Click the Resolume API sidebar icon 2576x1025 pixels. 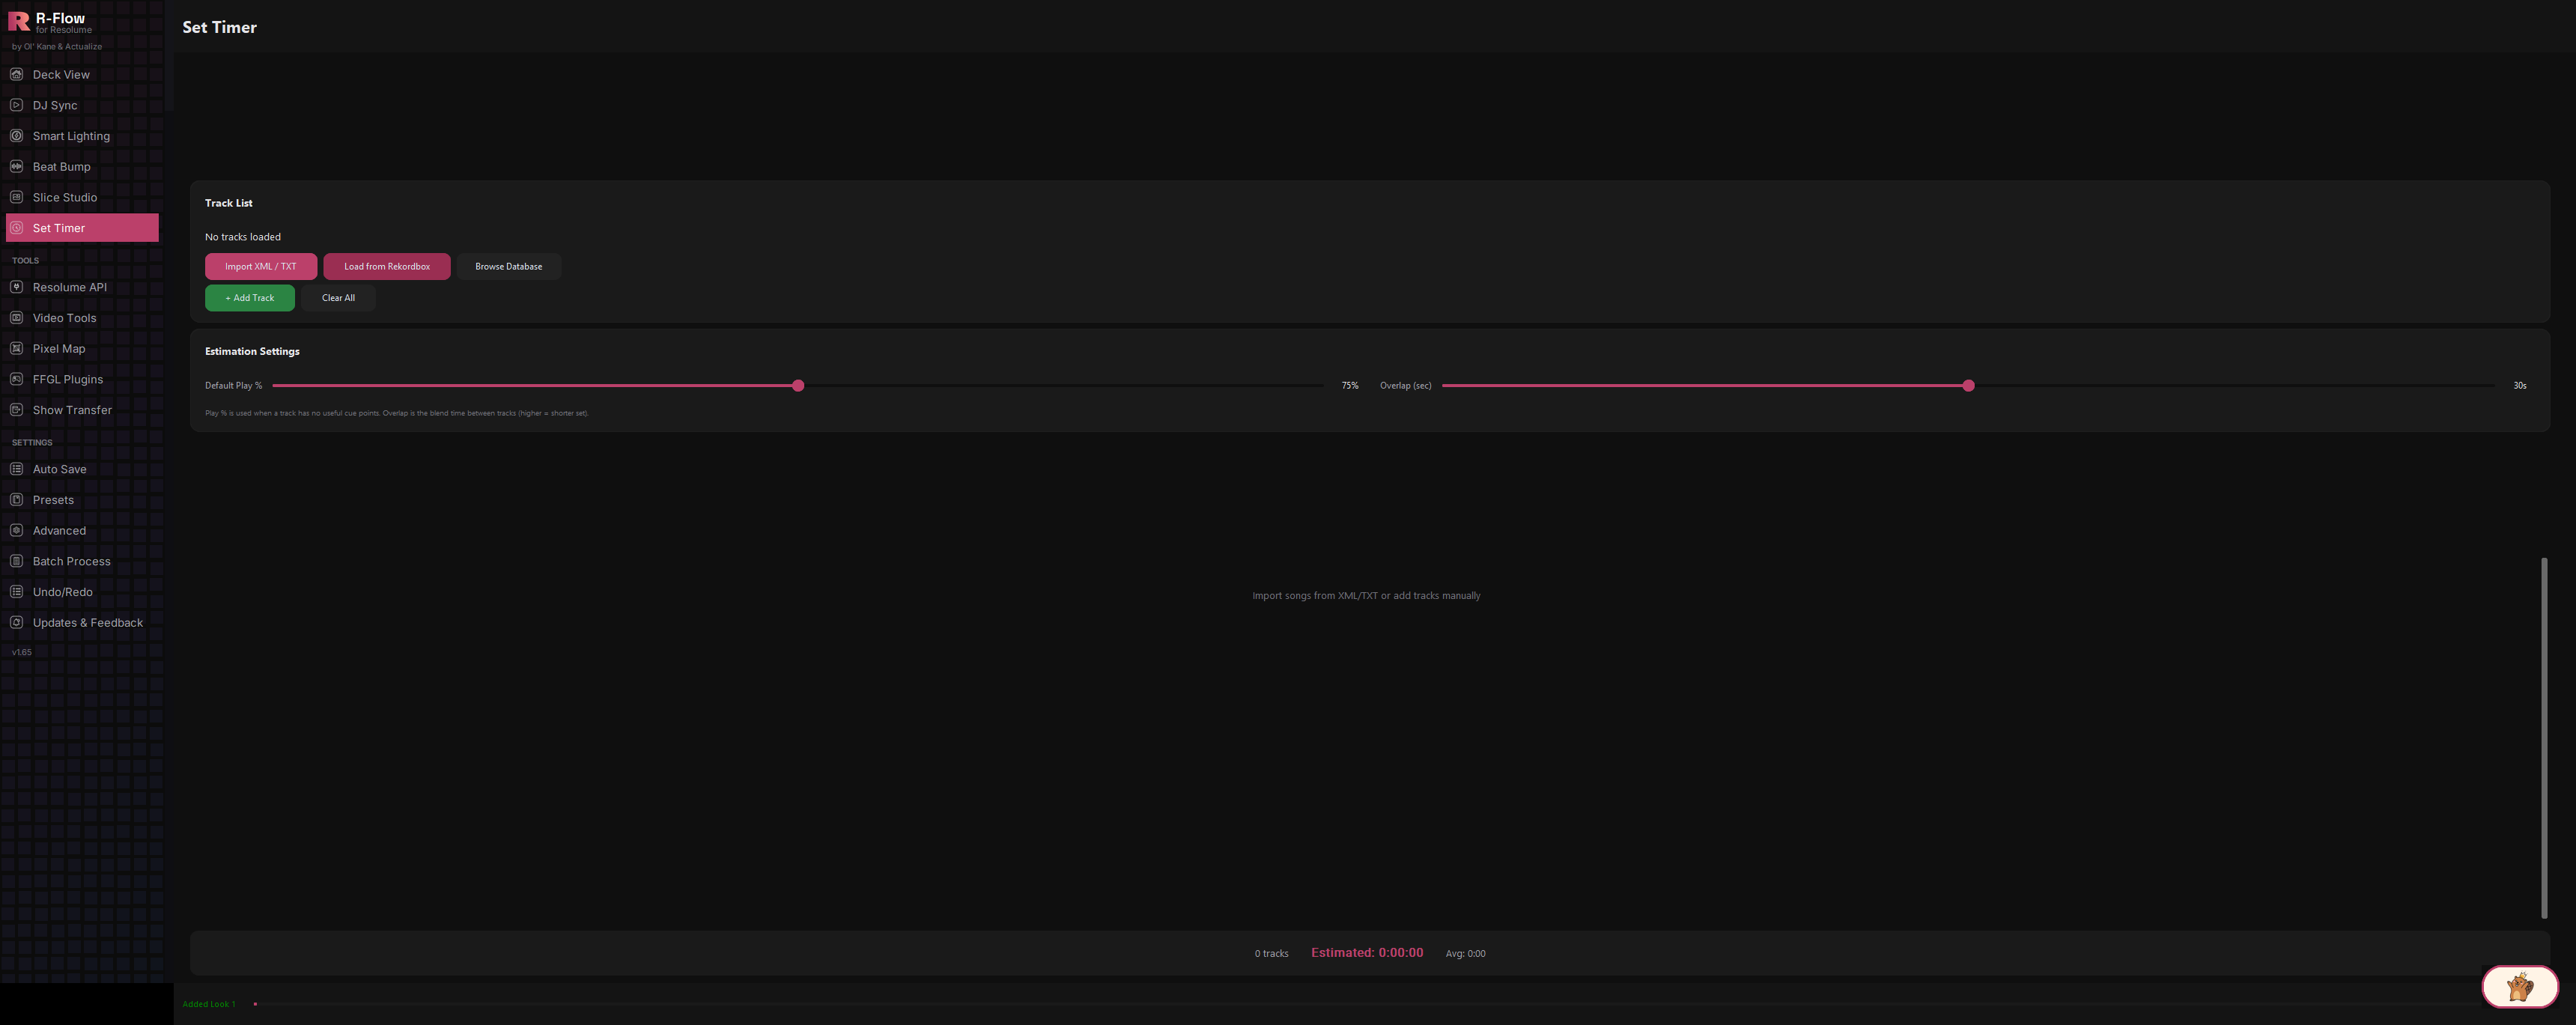pyautogui.click(x=16, y=287)
